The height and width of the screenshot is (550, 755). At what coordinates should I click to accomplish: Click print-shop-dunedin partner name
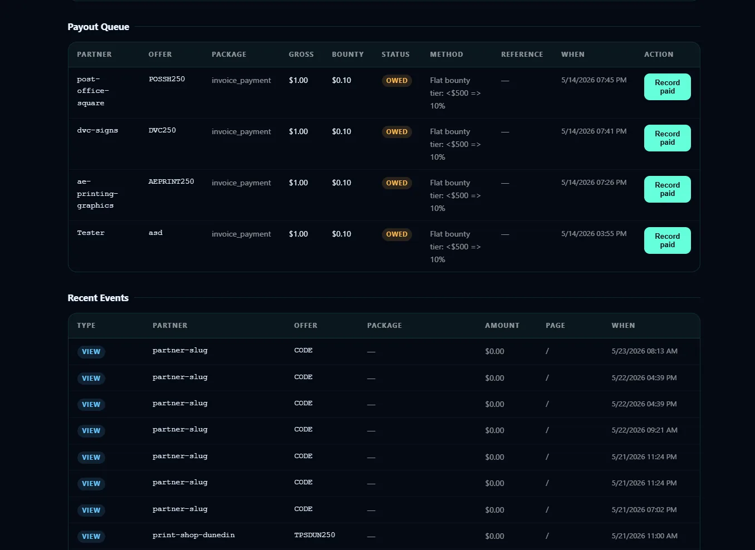194,535
